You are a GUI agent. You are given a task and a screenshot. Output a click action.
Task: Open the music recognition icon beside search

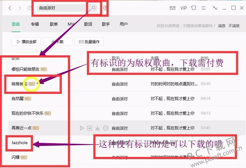105,8
